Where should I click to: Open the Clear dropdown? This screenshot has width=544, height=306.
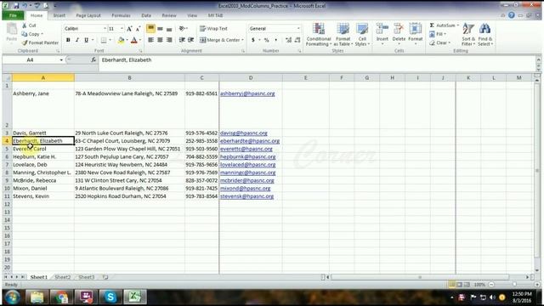pos(439,43)
